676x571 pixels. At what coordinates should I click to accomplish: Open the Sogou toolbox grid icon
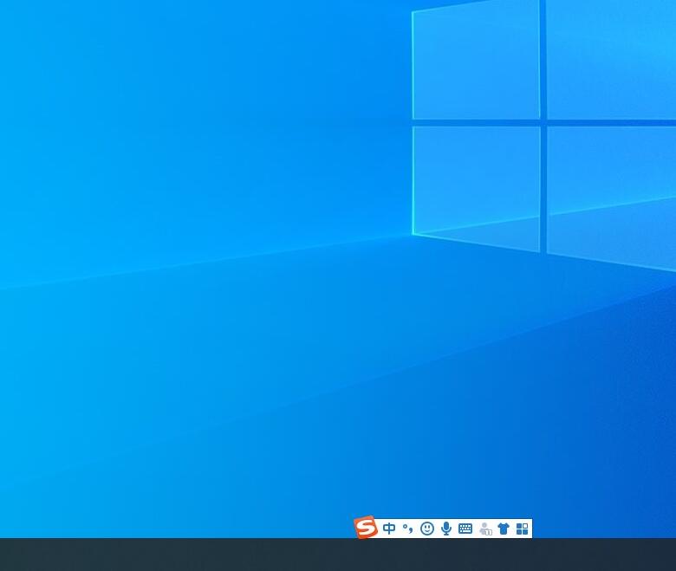522,529
